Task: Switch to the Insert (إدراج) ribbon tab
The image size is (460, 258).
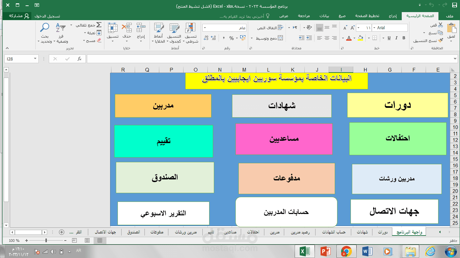Action: point(393,16)
